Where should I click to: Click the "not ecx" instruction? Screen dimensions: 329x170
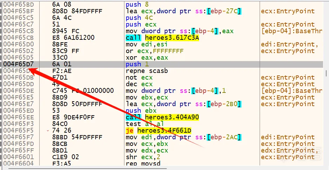[x=139, y=77]
